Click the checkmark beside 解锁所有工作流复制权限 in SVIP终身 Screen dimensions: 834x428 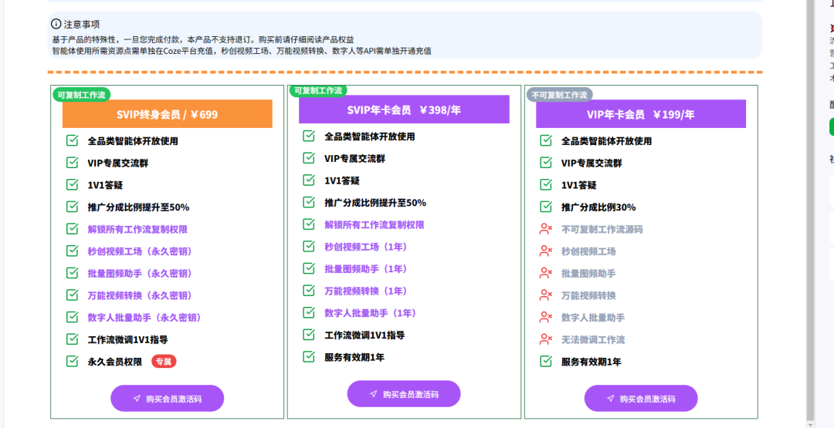click(x=73, y=229)
